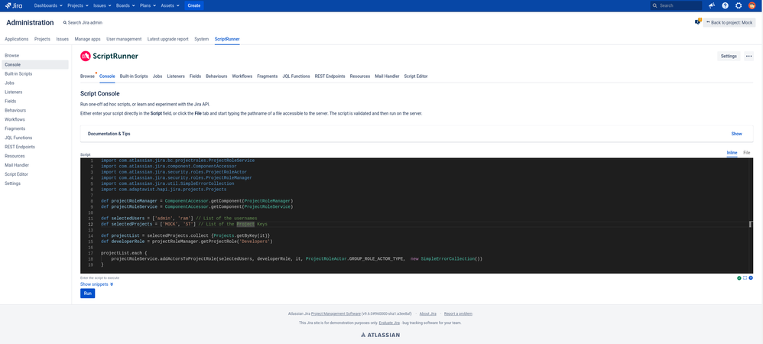The image size is (763, 344).
Task: Open Behaviours tab in ScriptRunner nav
Action: click(x=216, y=76)
